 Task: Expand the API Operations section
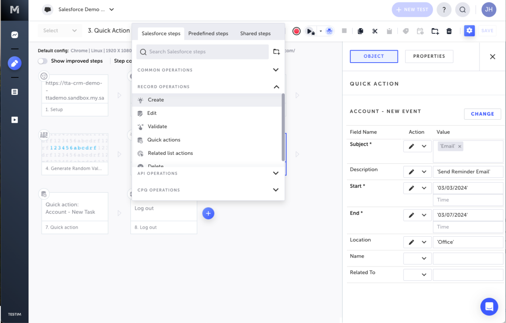pyautogui.click(x=275, y=173)
